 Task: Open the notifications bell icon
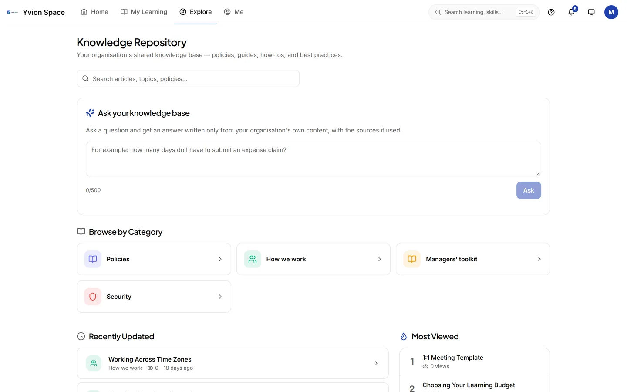(x=571, y=12)
